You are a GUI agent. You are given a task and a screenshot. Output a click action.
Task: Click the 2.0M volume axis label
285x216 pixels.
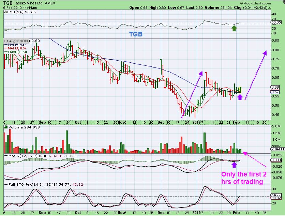coord(276,126)
